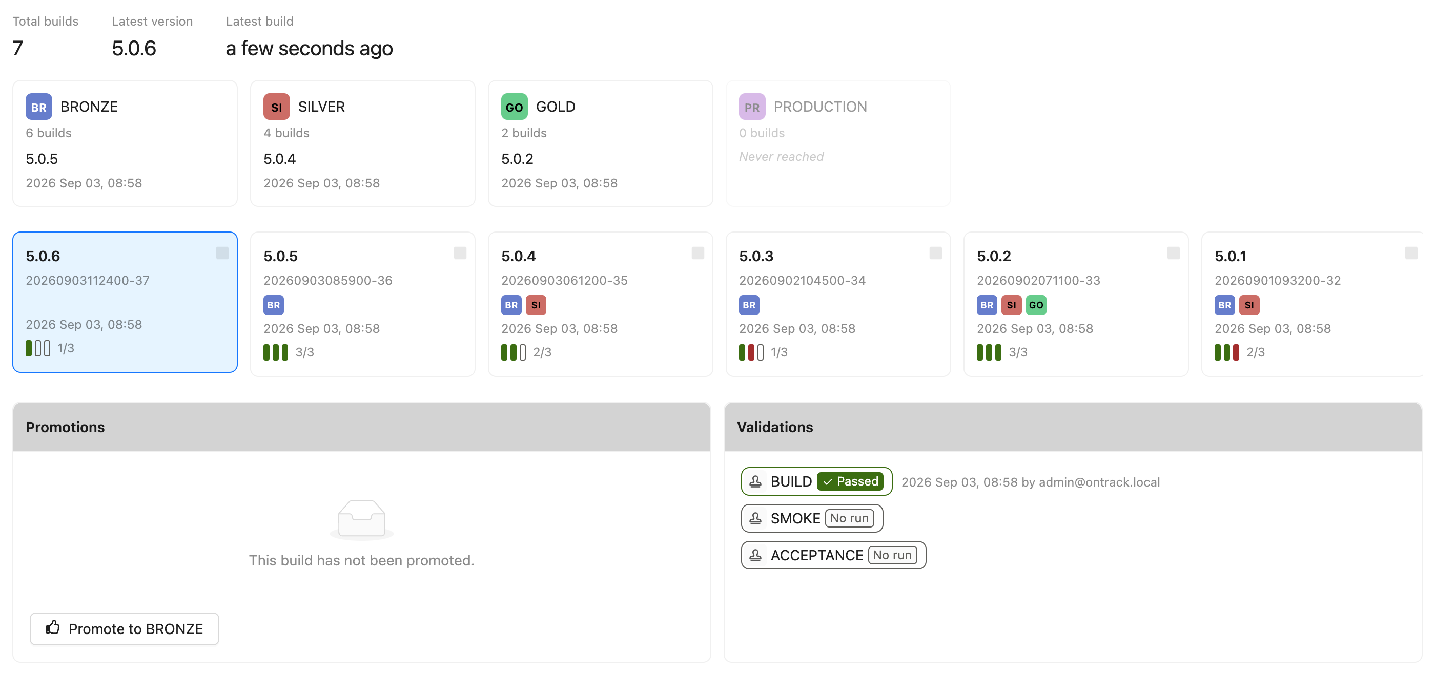Click validation bars showing 1/3 on build 5.0.6
The image size is (1435, 675).
pos(38,348)
